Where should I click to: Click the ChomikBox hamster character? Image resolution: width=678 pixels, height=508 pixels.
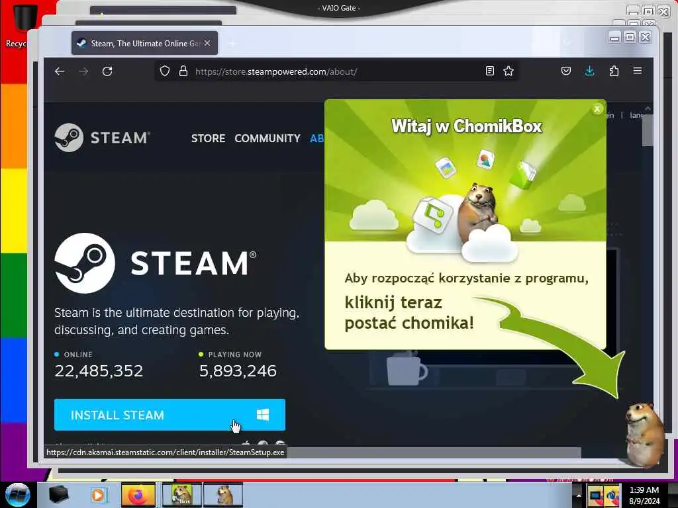(645, 434)
